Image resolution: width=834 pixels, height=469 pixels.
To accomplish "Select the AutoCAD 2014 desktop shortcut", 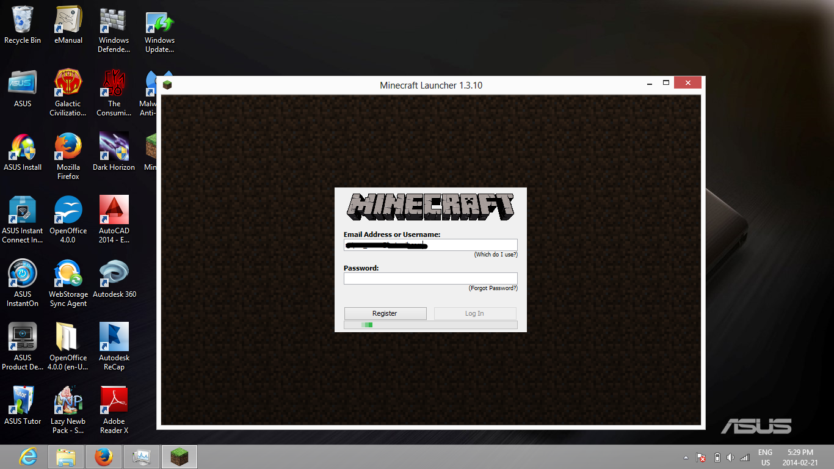I will pos(114,220).
